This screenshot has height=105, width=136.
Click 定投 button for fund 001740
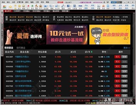(x=124, y=86)
